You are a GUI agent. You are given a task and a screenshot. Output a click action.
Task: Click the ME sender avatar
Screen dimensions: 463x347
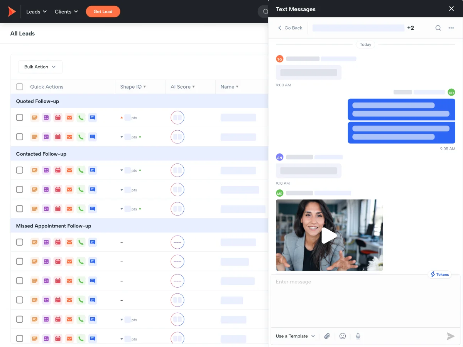coord(280,193)
